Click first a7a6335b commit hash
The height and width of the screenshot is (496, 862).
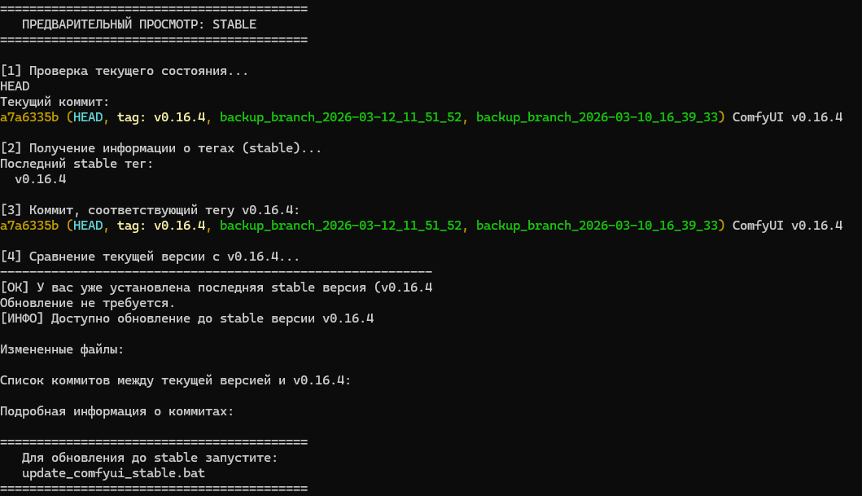coord(29,117)
